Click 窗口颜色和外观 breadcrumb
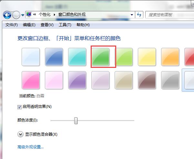The height and width of the screenshot is (159, 194). [x=72, y=15]
